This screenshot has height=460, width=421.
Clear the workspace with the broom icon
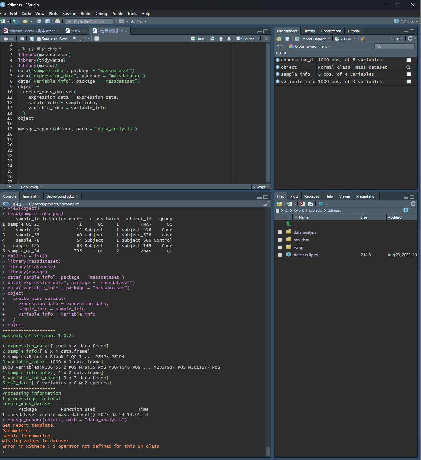click(362, 39)
